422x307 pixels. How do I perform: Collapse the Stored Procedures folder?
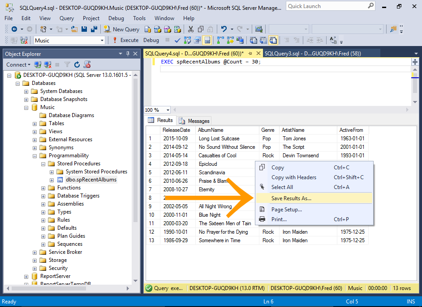click(x=43, y=164)
